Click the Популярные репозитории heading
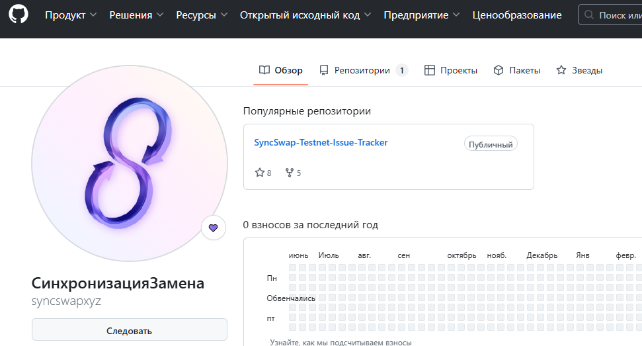This screenshot has width=642, height=346. tap(307, 111)
